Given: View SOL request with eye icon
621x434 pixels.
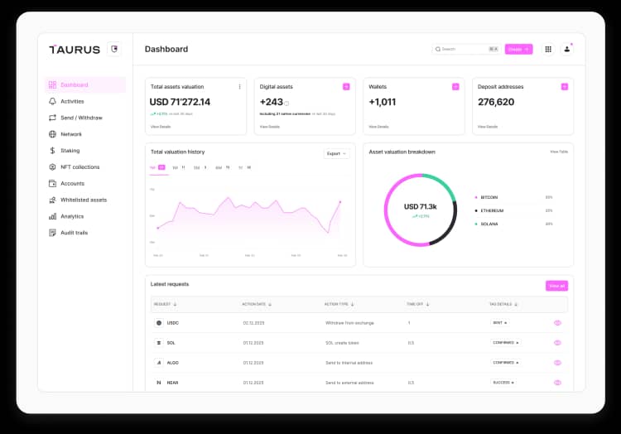Looking at the screenshot, I should (x=557, y=343).
